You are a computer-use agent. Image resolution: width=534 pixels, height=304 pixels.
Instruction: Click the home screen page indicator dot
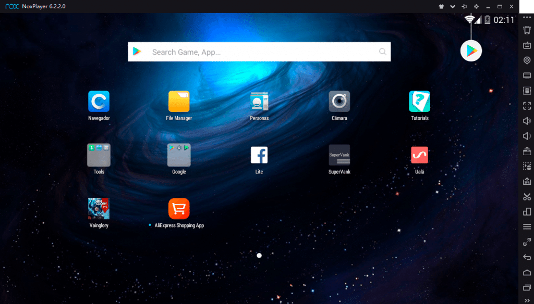pyautogui.click(x=259, y=256)
